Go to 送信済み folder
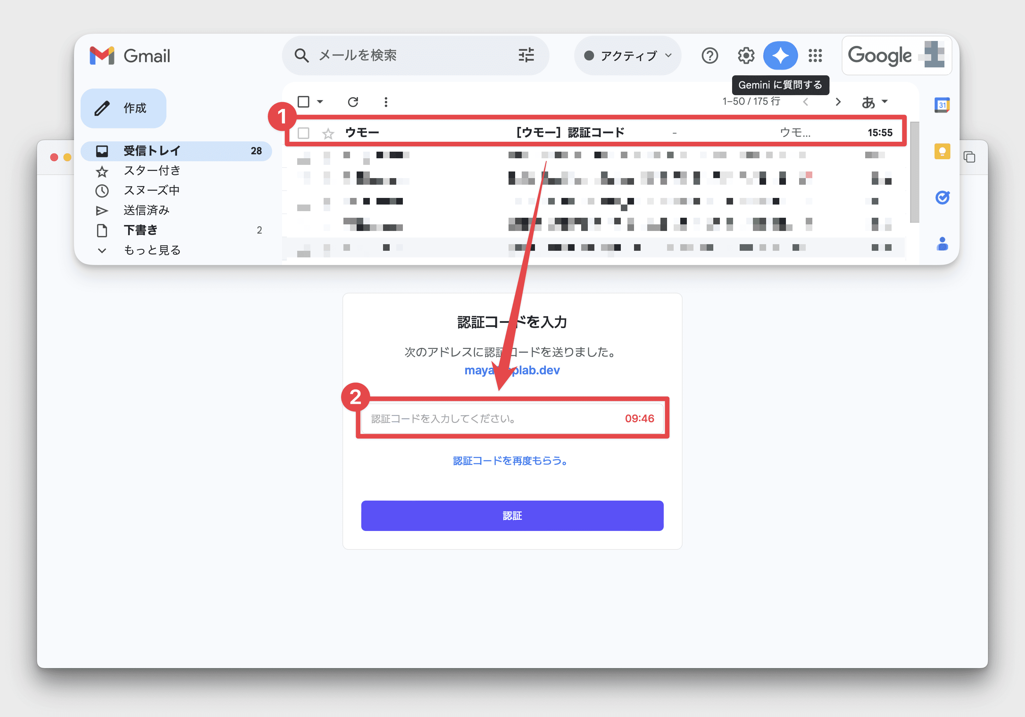This screenshot has height=717, width=1025. tap(146, 210)
